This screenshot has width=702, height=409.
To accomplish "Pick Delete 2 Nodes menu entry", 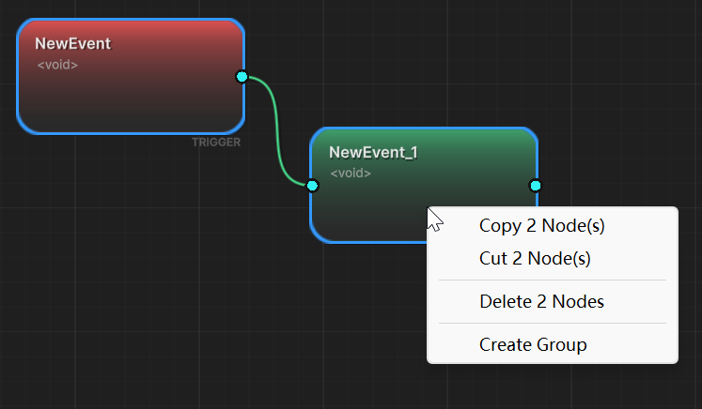I will (541, 302).
